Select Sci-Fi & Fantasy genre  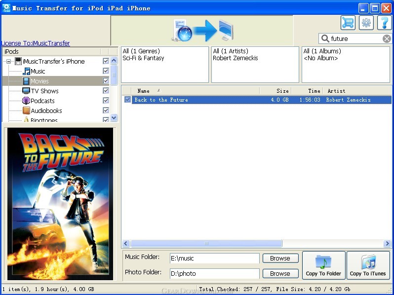pos(143,58)
